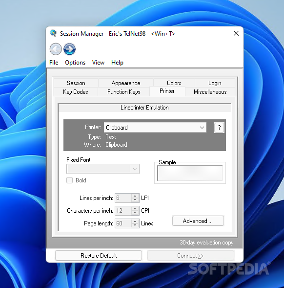
Task: Click the Characters per inch field
Action: 123,211
